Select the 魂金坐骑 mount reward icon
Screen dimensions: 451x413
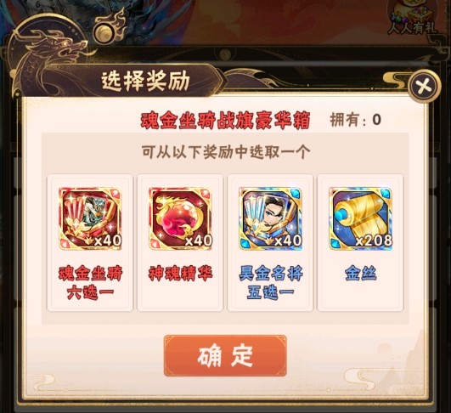pyautogui.click(x=90, y=218)
